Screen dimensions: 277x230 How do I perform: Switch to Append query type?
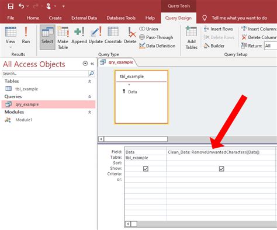pos(79,35)
